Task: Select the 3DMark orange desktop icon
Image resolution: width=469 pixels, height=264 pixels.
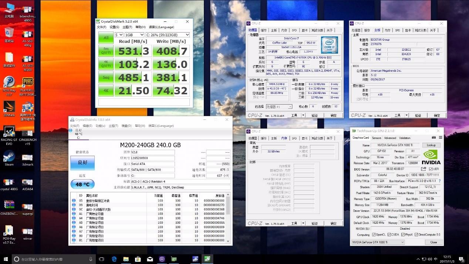Action: [9, 109]
